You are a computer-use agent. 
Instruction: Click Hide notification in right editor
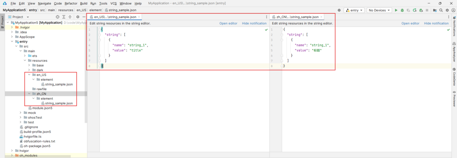(x=436, y=23)
